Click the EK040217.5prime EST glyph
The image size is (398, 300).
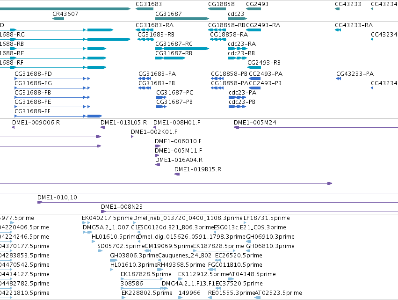(x=86, y=223)
